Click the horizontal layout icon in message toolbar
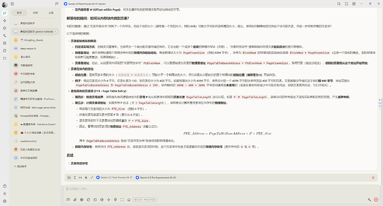This screenshot has width=383, height=206. (x=80, y=178)
